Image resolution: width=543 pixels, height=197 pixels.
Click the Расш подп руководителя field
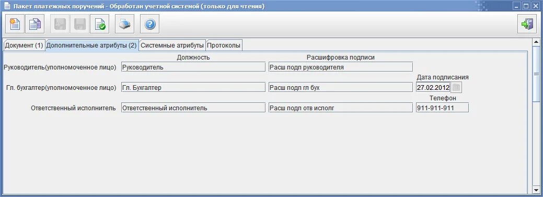pos(340,67)
